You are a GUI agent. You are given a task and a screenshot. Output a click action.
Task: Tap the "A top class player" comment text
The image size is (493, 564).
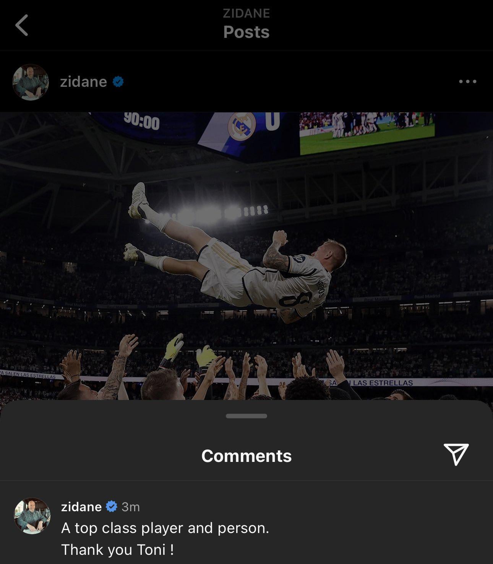(x=165, y=528)
